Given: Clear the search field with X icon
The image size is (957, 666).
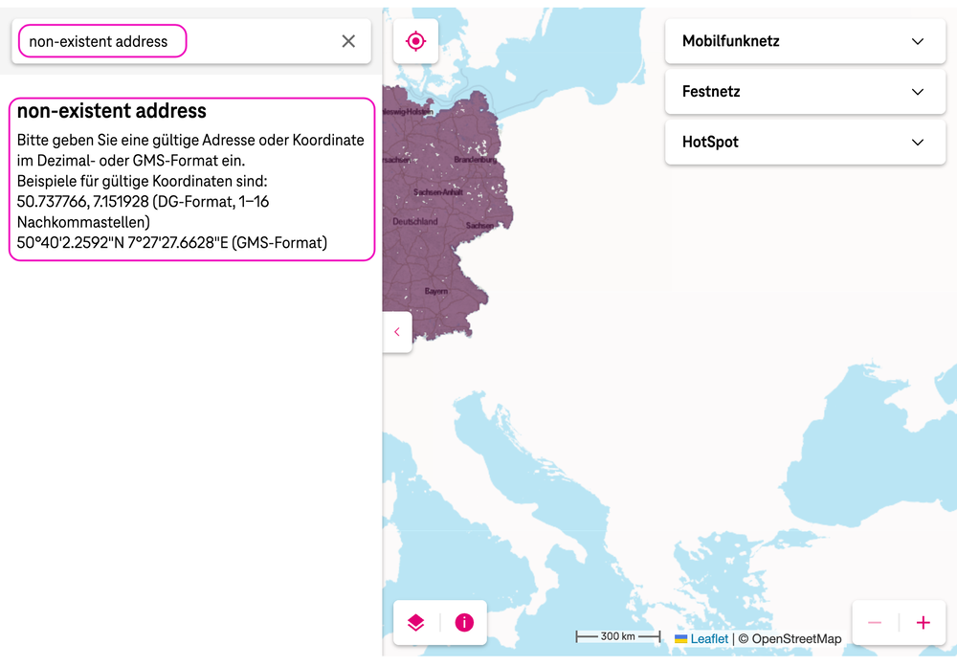Looking at the screenshot, I should [x=348, y=41].
